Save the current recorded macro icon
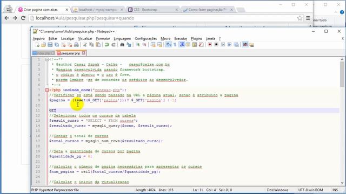The height and width of the screenshot is (194, 346). (x=236, y=45)
